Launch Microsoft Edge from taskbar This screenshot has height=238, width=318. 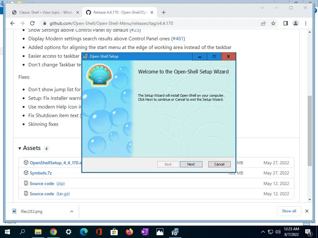coord(84,232)
